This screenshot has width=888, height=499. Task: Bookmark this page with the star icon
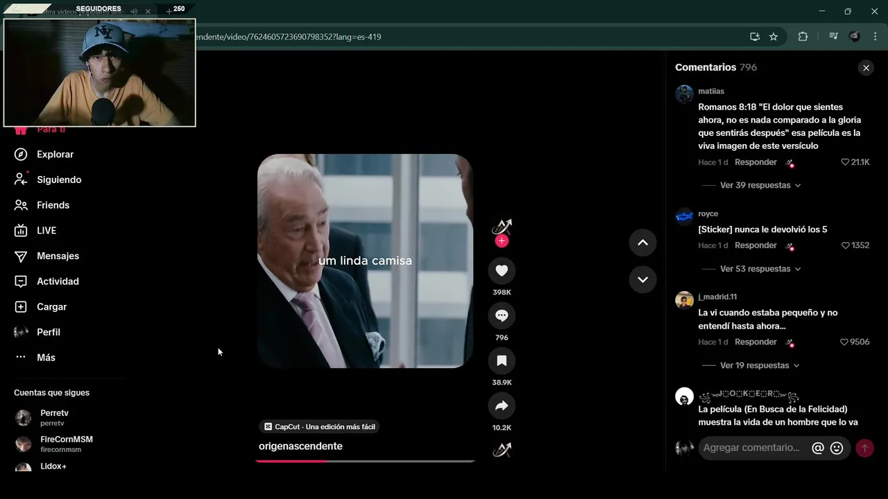tap(774, 37)
